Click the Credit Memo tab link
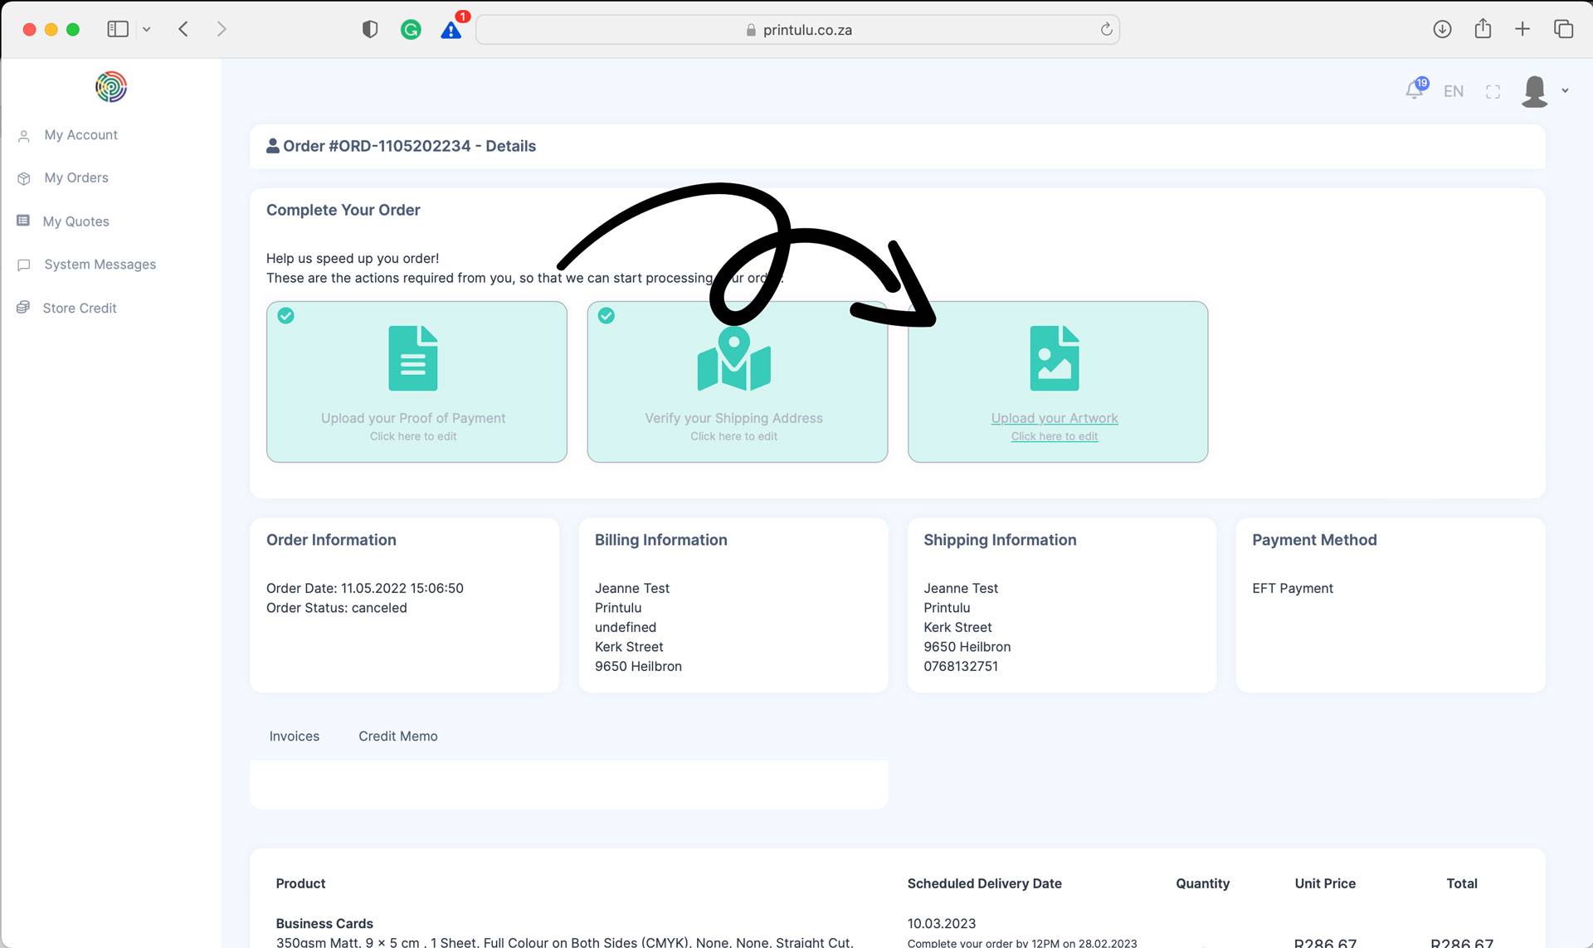The height and width of the screenshot is (948, 1593). click(397, 735)
